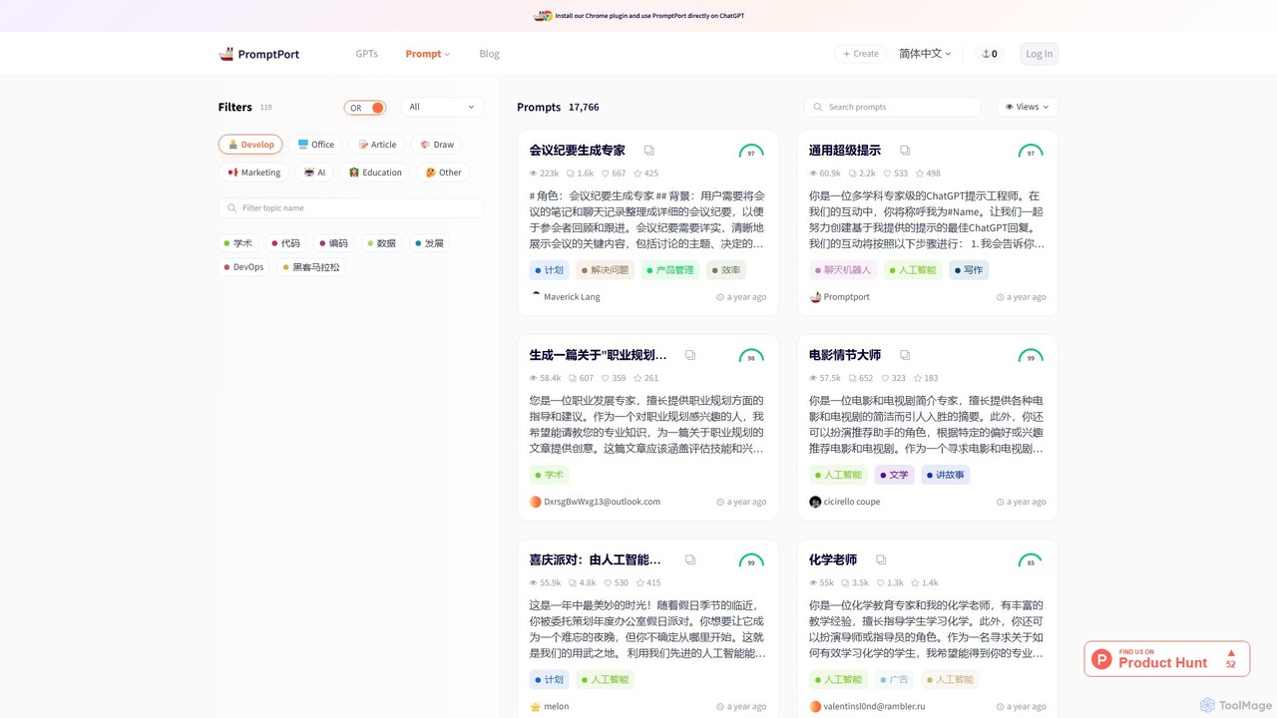This screenshot has width=1277, height=718.
Task: Click the heart count 667 on 会议纪要生成专家
Action: (614, 174)
